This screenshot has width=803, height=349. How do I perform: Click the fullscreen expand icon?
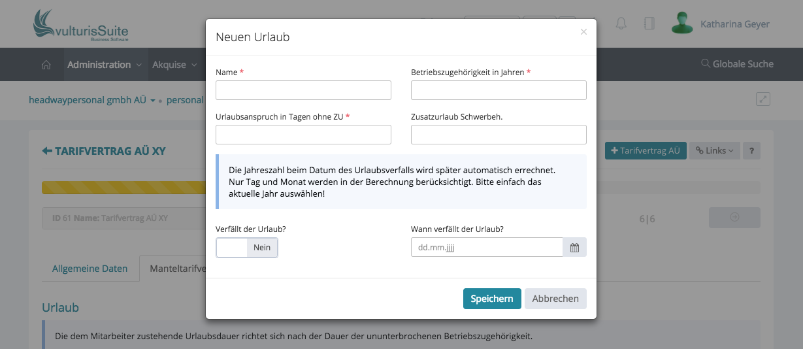point(762,99)
